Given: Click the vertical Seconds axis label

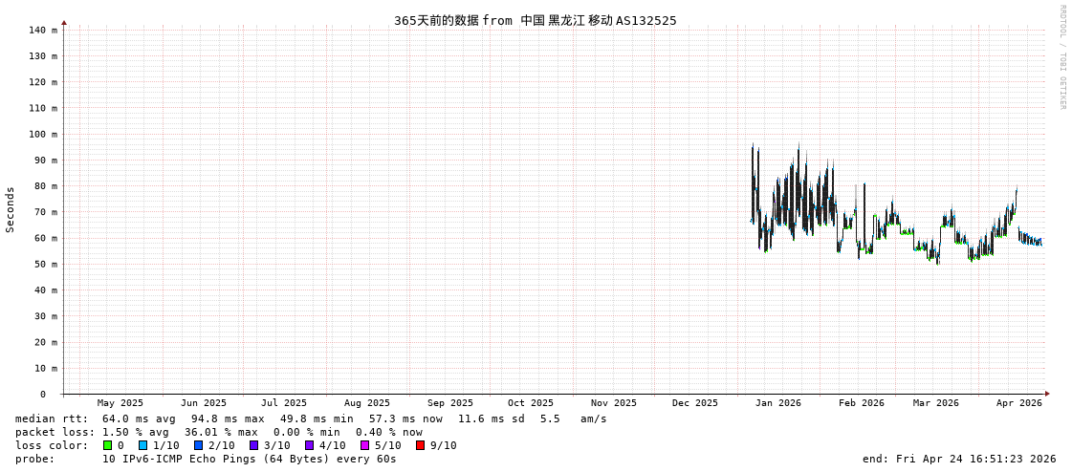Looking at the screenshot, I should pos(11,209).
